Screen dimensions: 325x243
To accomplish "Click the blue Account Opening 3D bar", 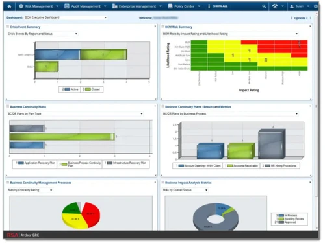I will [x=210, y=151].
